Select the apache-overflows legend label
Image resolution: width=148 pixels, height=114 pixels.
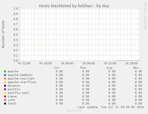tap(22, 82)
